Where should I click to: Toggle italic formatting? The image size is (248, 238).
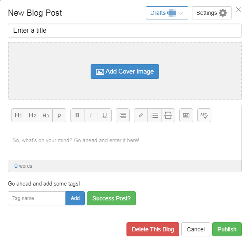pyautogui.click(x=91, y=115)
